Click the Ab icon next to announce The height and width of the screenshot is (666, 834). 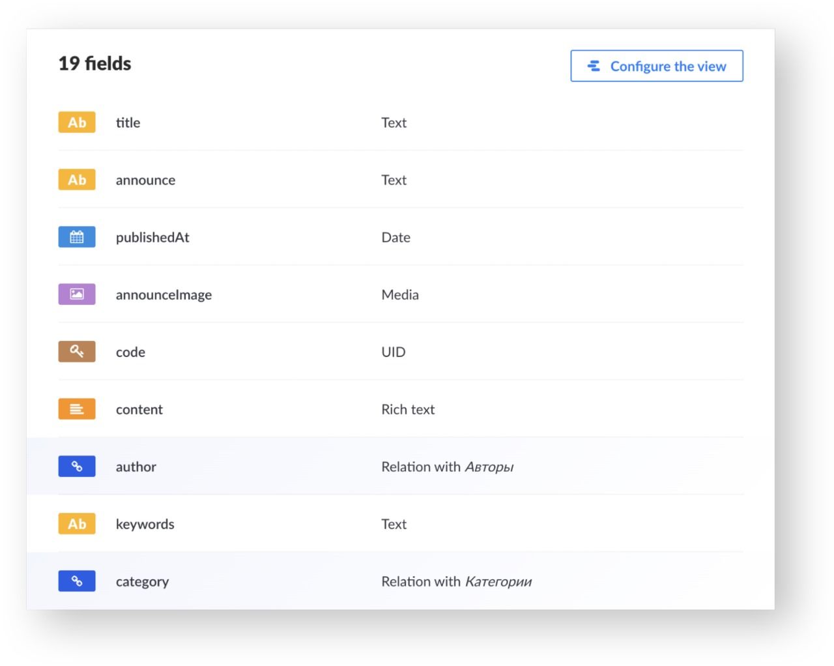77,180
